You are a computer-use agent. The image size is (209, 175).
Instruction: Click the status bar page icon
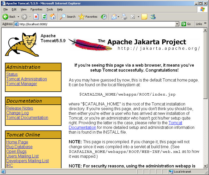pyautogui.click(x=3, y=172)
